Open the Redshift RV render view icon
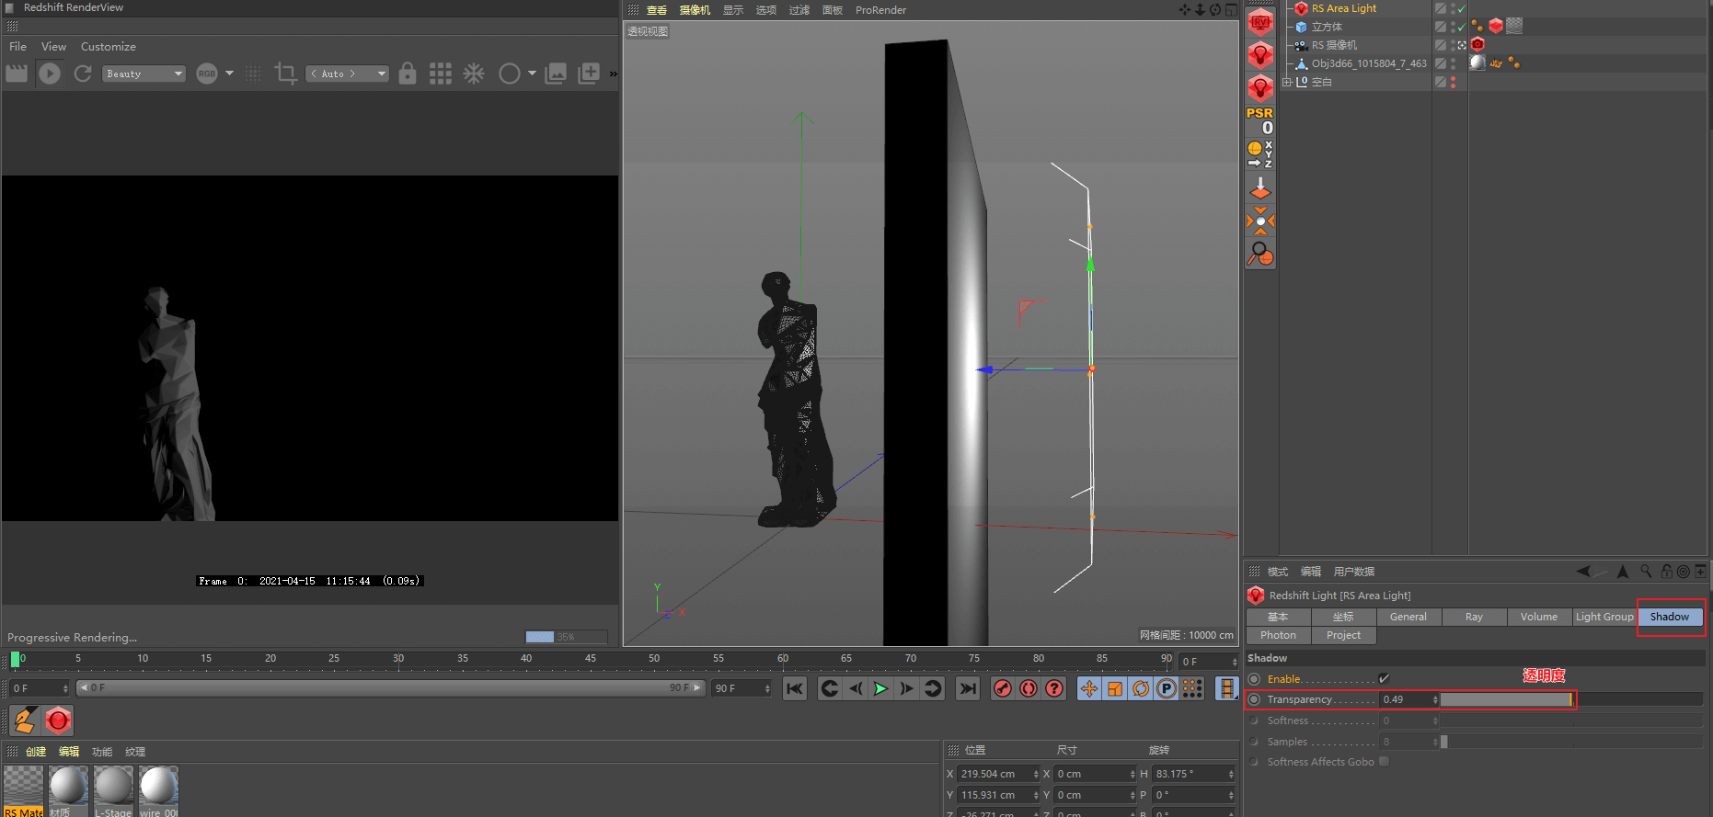1713x817 pixels. click(1259, 22)
